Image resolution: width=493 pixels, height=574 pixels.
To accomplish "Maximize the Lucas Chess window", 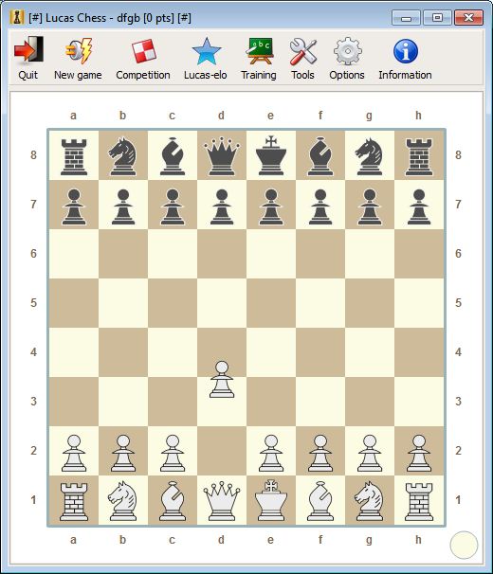I will [x=437, y=17].
